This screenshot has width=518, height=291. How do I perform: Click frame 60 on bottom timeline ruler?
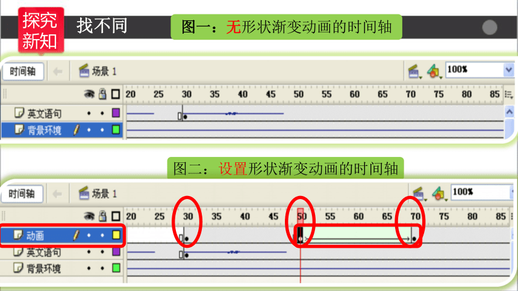pyautogui.click(x=359, y=216)
